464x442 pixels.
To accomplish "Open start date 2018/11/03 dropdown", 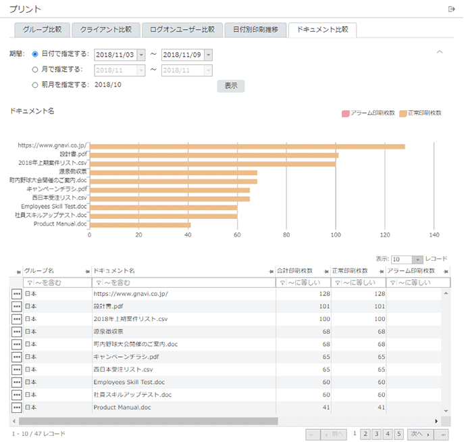I will tap(140, 55).
